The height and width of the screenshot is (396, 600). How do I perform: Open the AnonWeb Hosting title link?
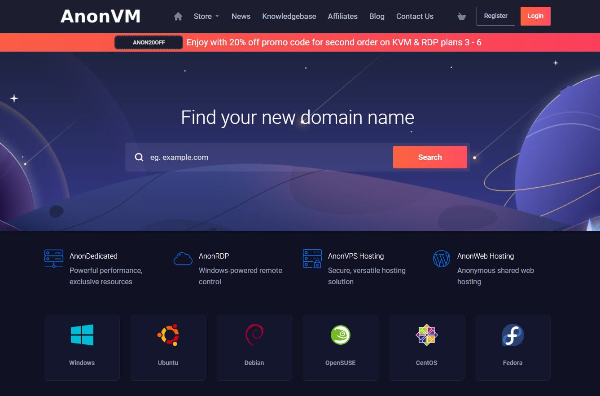pyautogui.click(x=486, y=256)
